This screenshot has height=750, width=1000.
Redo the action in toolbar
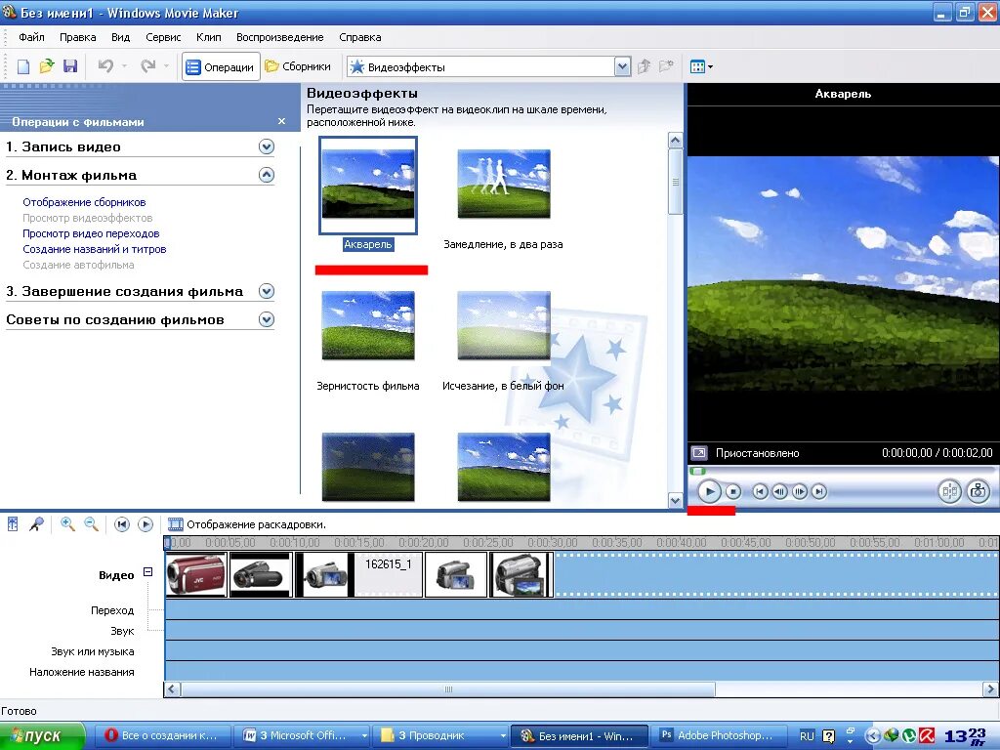point(148,66)
